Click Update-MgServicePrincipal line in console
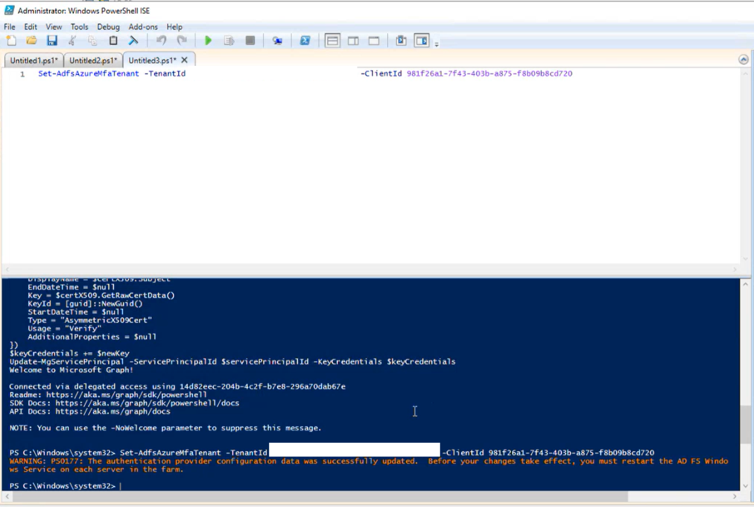Viewport: 754px width, 507px height. pyautogui.click(x=233, y=362)
